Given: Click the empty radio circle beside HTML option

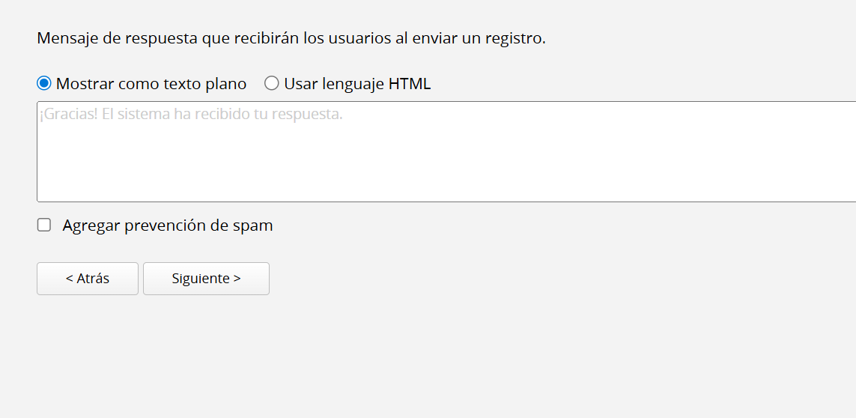Looking at the screenshot, I should coord(271,84).
